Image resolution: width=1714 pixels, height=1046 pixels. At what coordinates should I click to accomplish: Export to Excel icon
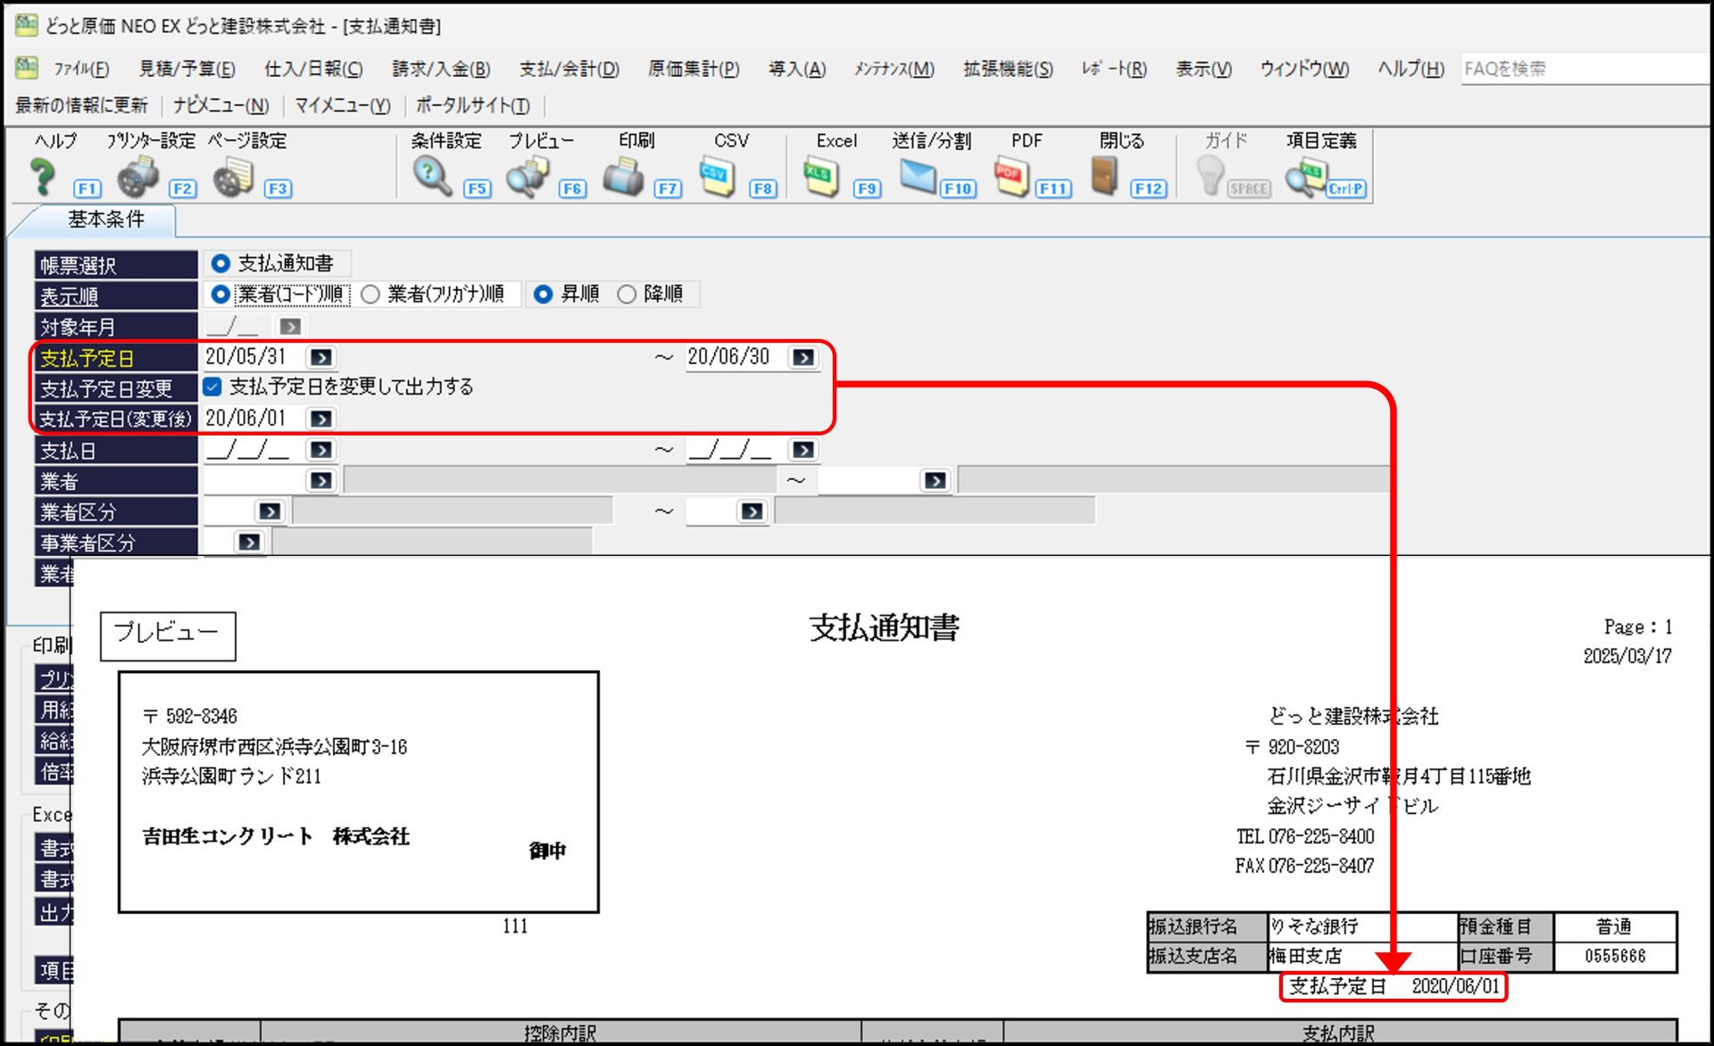pyautogui.click(x=820, y=176)
